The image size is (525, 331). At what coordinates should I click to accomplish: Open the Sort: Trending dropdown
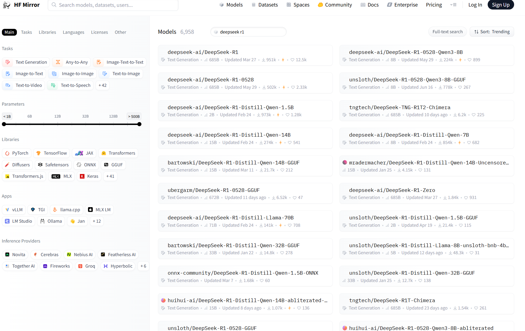[491, 32]
